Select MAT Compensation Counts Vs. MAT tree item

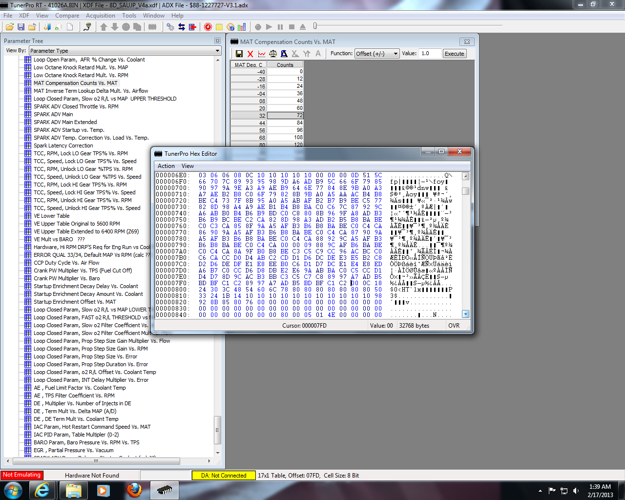coord(75,83)
